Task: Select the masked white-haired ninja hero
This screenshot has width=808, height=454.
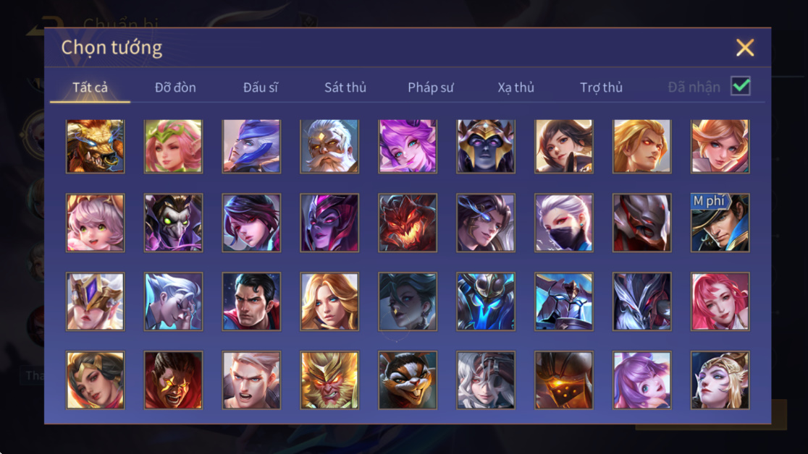Action: click(x=564, y=223)
